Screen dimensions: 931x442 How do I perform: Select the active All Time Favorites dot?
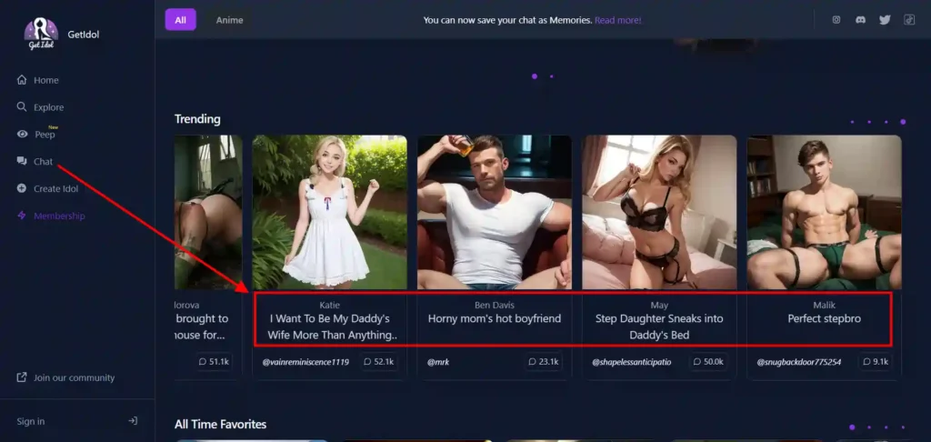852,427
